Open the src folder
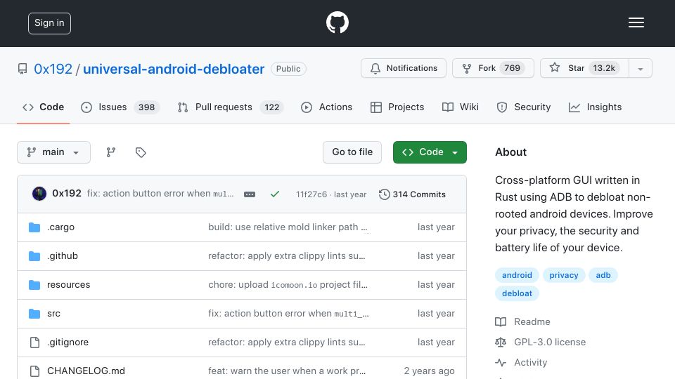 point(53,313)
